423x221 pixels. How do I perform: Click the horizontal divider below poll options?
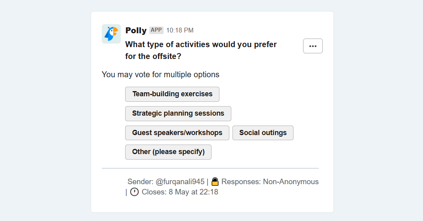pyautogui.click(x=210, y=168)
